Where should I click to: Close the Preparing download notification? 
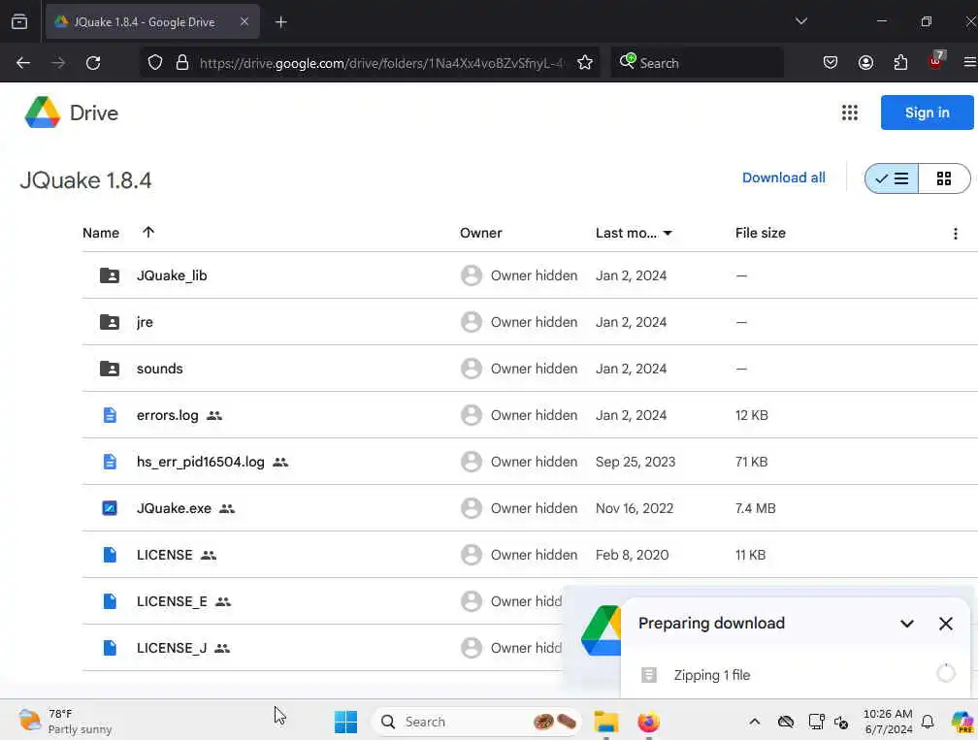coord(946,624)
